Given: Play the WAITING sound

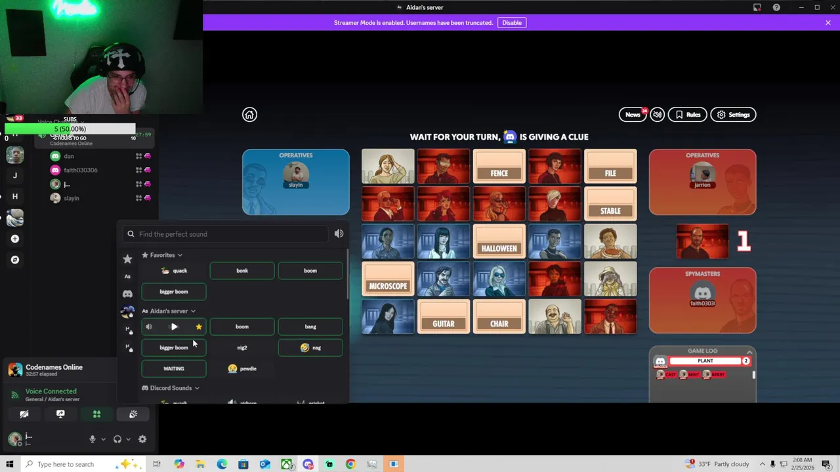Looking at the screenshot, I should (x=174, y=368).
